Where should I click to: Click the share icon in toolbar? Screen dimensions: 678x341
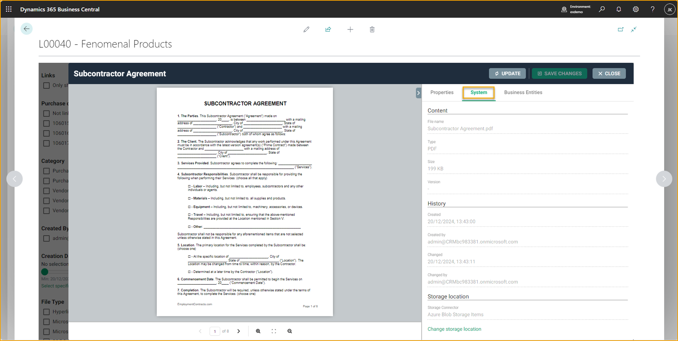(x=328, y=30)
